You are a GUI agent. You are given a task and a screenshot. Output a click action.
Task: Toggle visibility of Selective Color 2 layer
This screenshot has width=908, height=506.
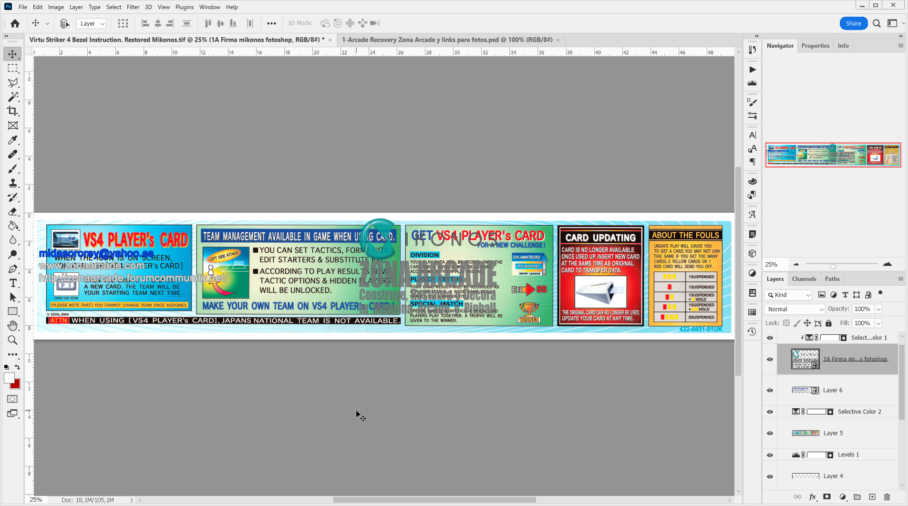tap(770, 412)
